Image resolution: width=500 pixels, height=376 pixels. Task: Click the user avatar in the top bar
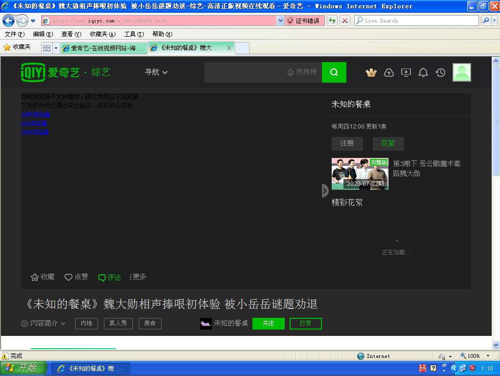point(461,72)
